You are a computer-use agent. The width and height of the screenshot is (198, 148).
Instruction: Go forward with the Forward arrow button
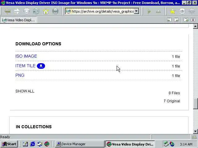point(17,11)
